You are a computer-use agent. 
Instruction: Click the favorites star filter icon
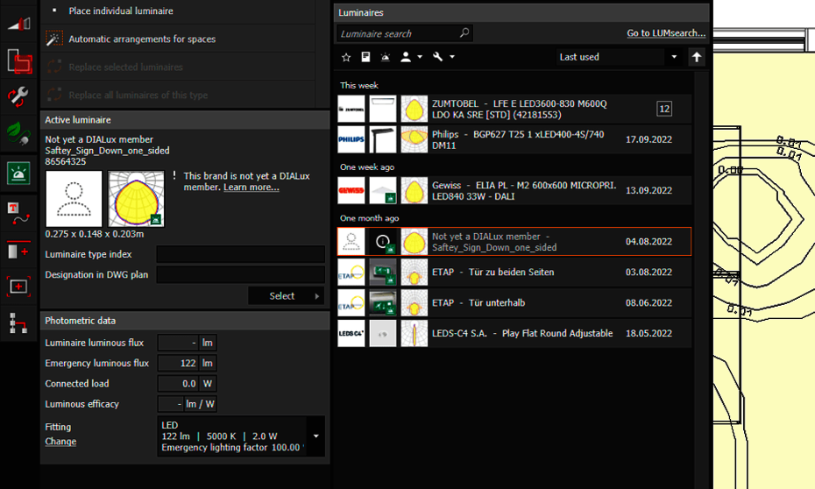[345, 57]
